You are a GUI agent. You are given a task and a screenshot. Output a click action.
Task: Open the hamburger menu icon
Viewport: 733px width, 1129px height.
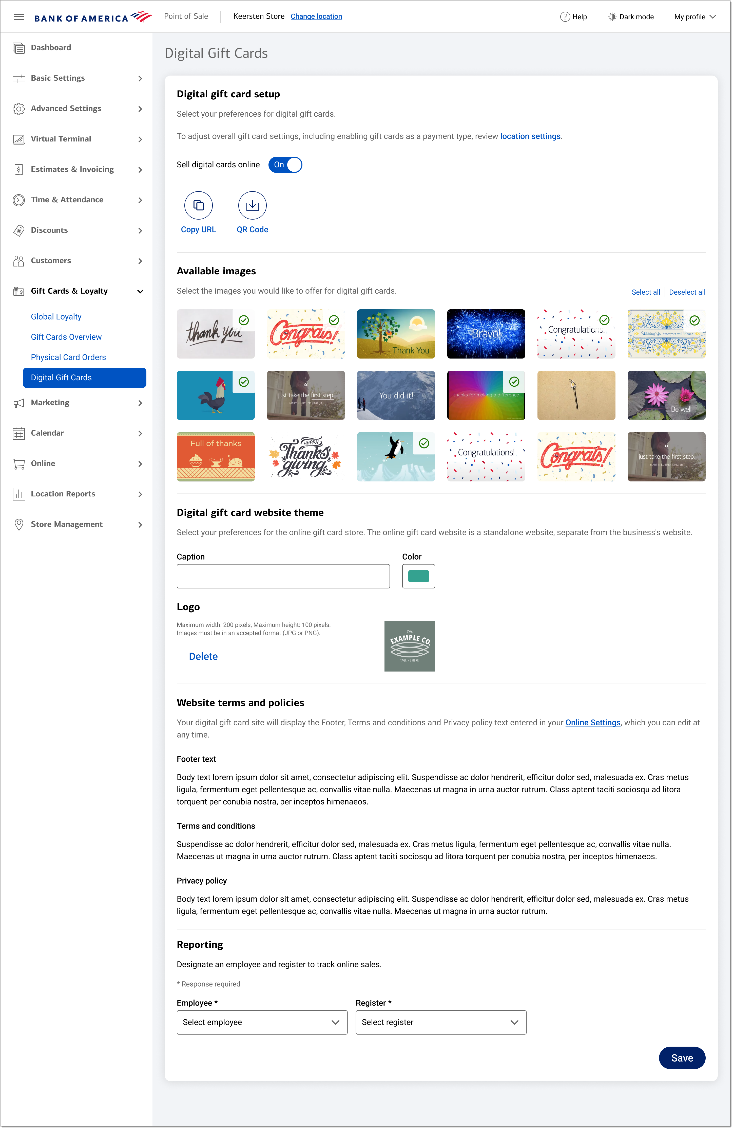tap(18, 16)
